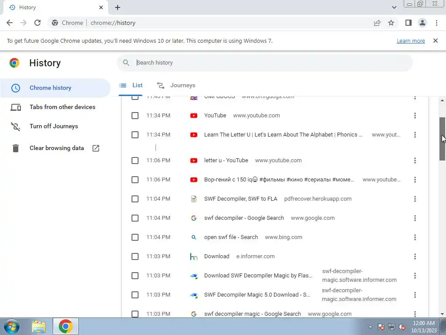Open the profile avatar menu
Screen dimensions: 446x335
[x=422, y=23]
